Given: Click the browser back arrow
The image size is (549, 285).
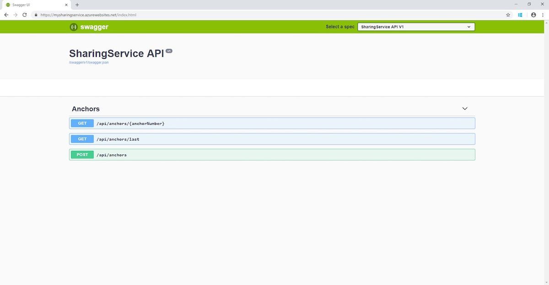Looking at the screenshot, I should tap(6, 15).
